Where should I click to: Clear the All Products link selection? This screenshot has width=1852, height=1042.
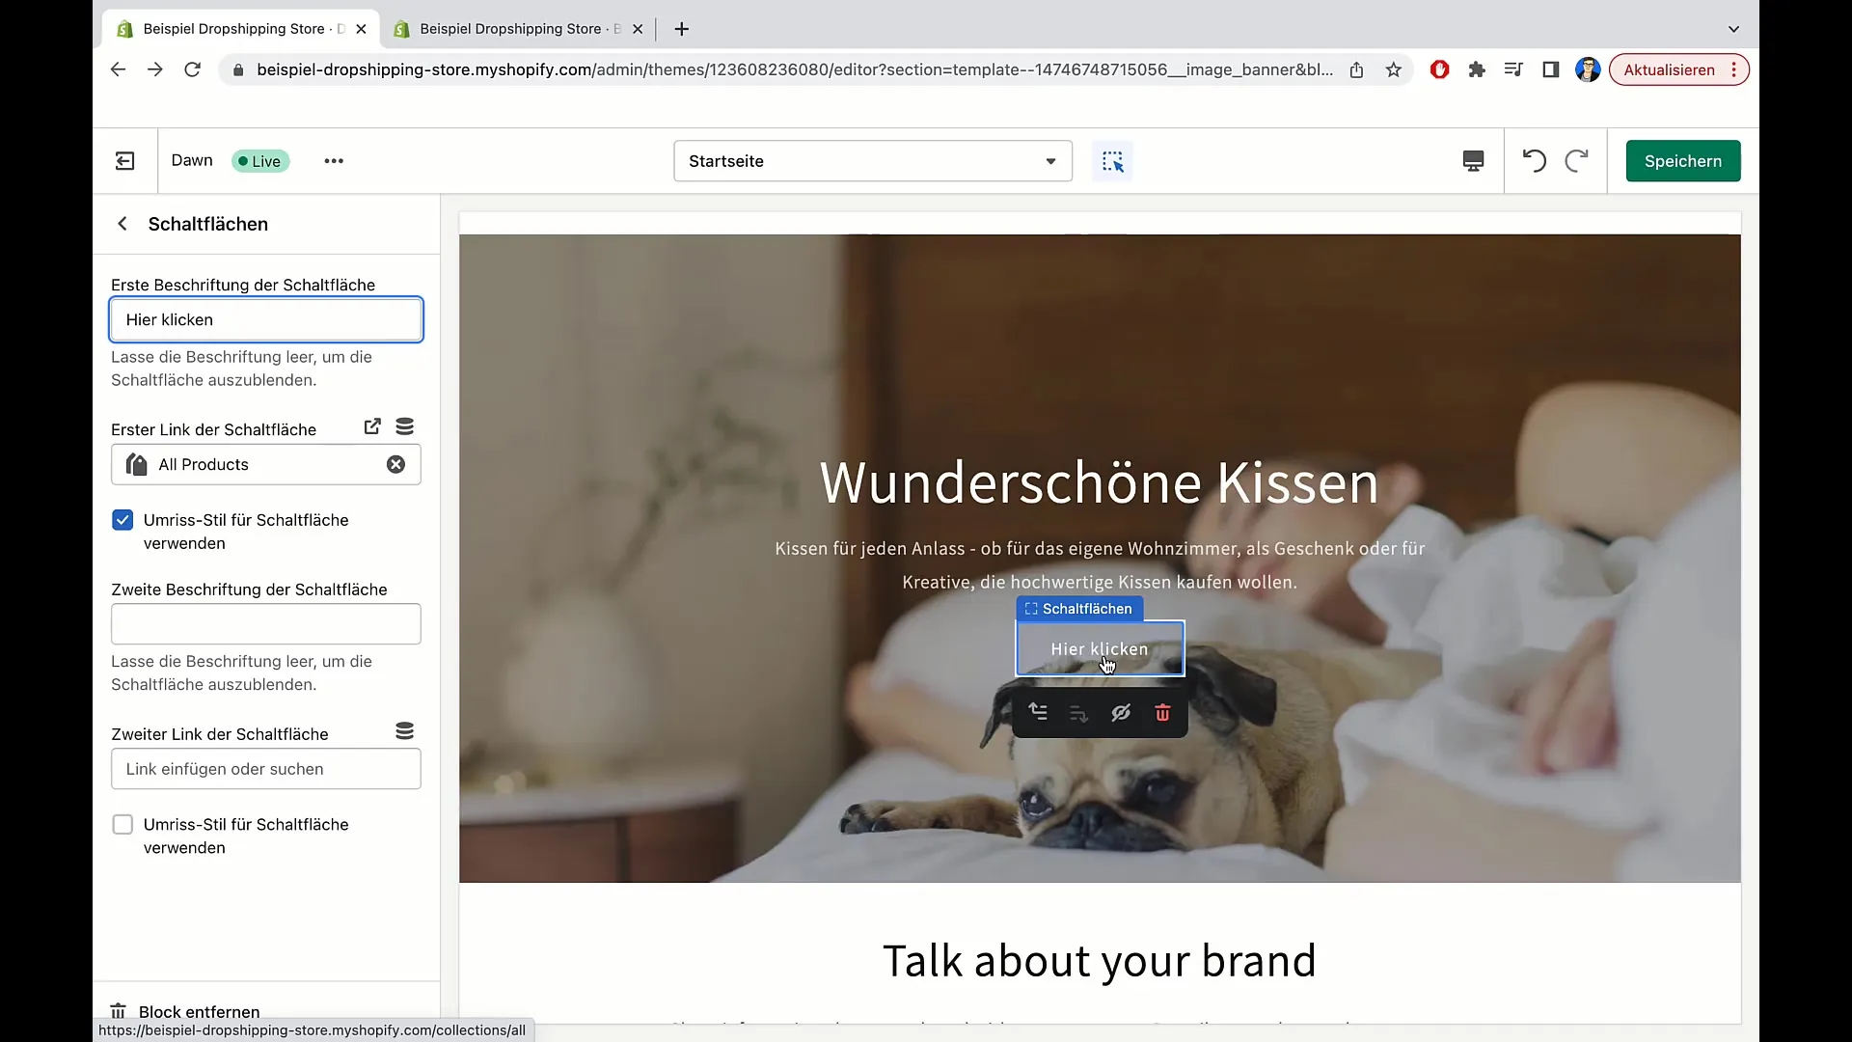(395, 464)
